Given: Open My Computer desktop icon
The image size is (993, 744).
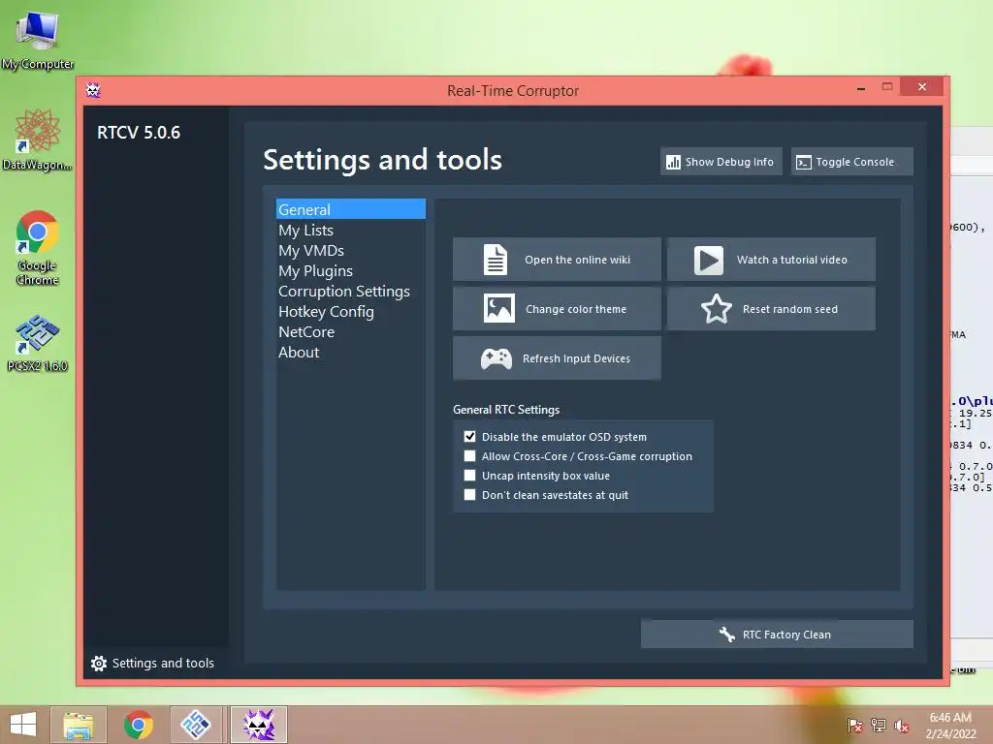Looking at the screenshot, I should pyautogui.click(x=38, y=41).
